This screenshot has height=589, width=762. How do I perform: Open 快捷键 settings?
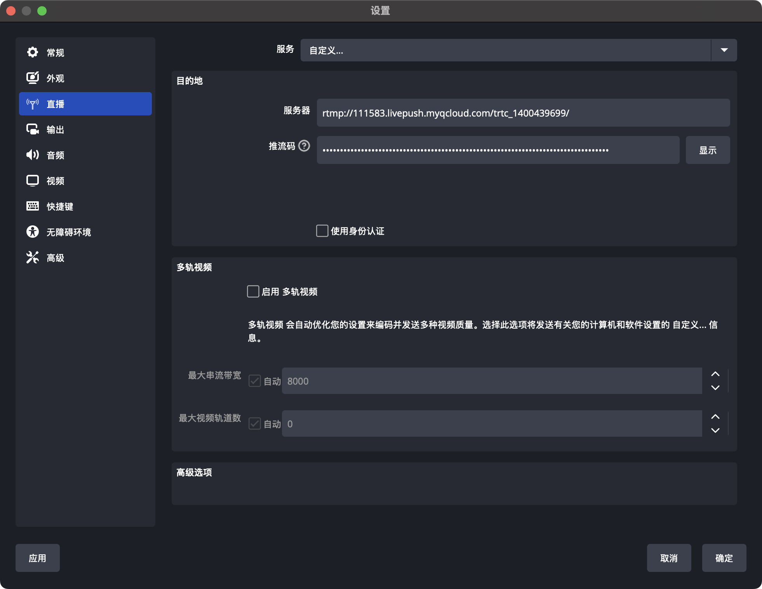click(x=85, y=206)
